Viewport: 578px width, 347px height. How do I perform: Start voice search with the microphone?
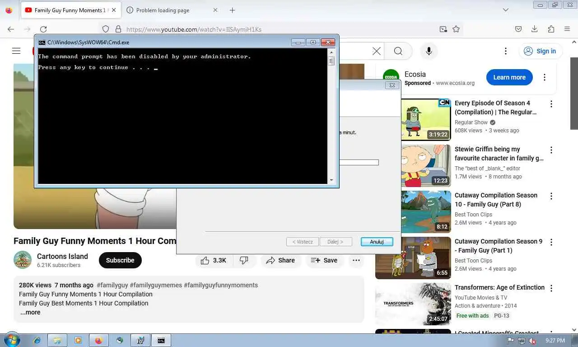pos(429,51)
